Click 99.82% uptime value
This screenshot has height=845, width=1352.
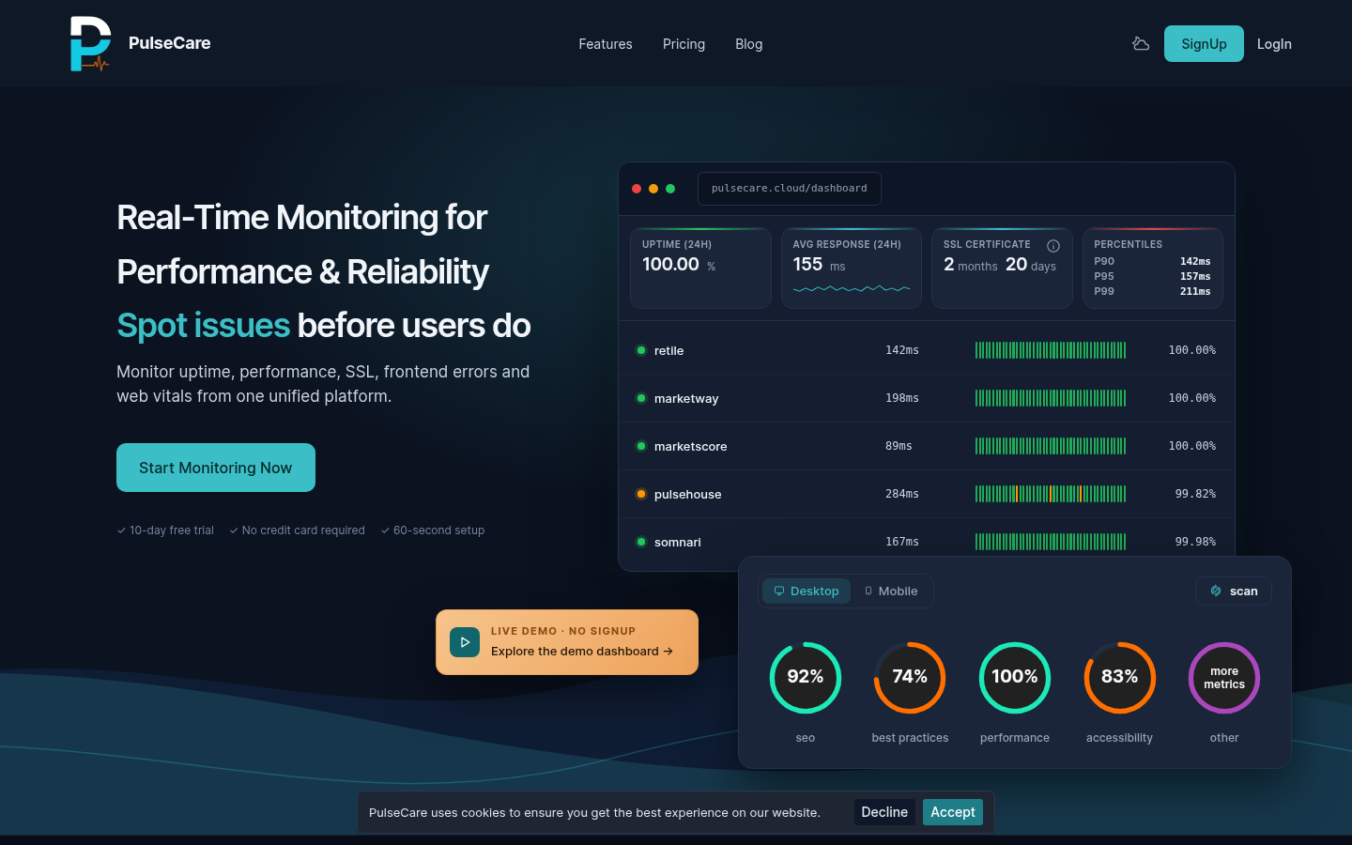1195,494
